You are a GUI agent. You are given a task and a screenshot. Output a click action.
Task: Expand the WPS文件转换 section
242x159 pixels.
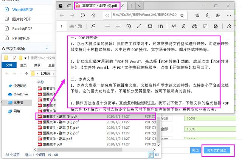coord(47,48)
